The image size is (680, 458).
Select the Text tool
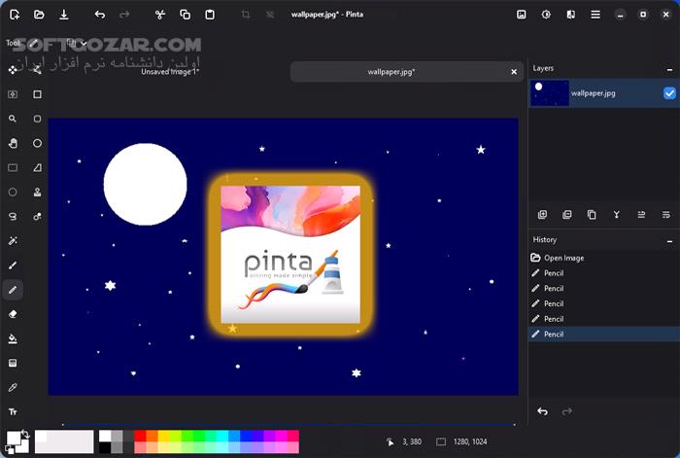tap(13, 411)
